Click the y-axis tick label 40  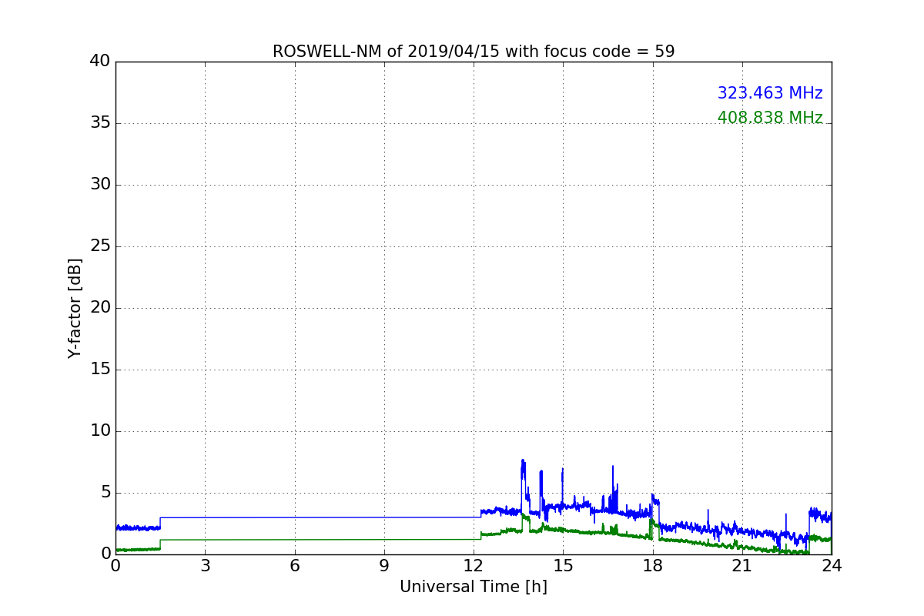click(x=100, y=62)
